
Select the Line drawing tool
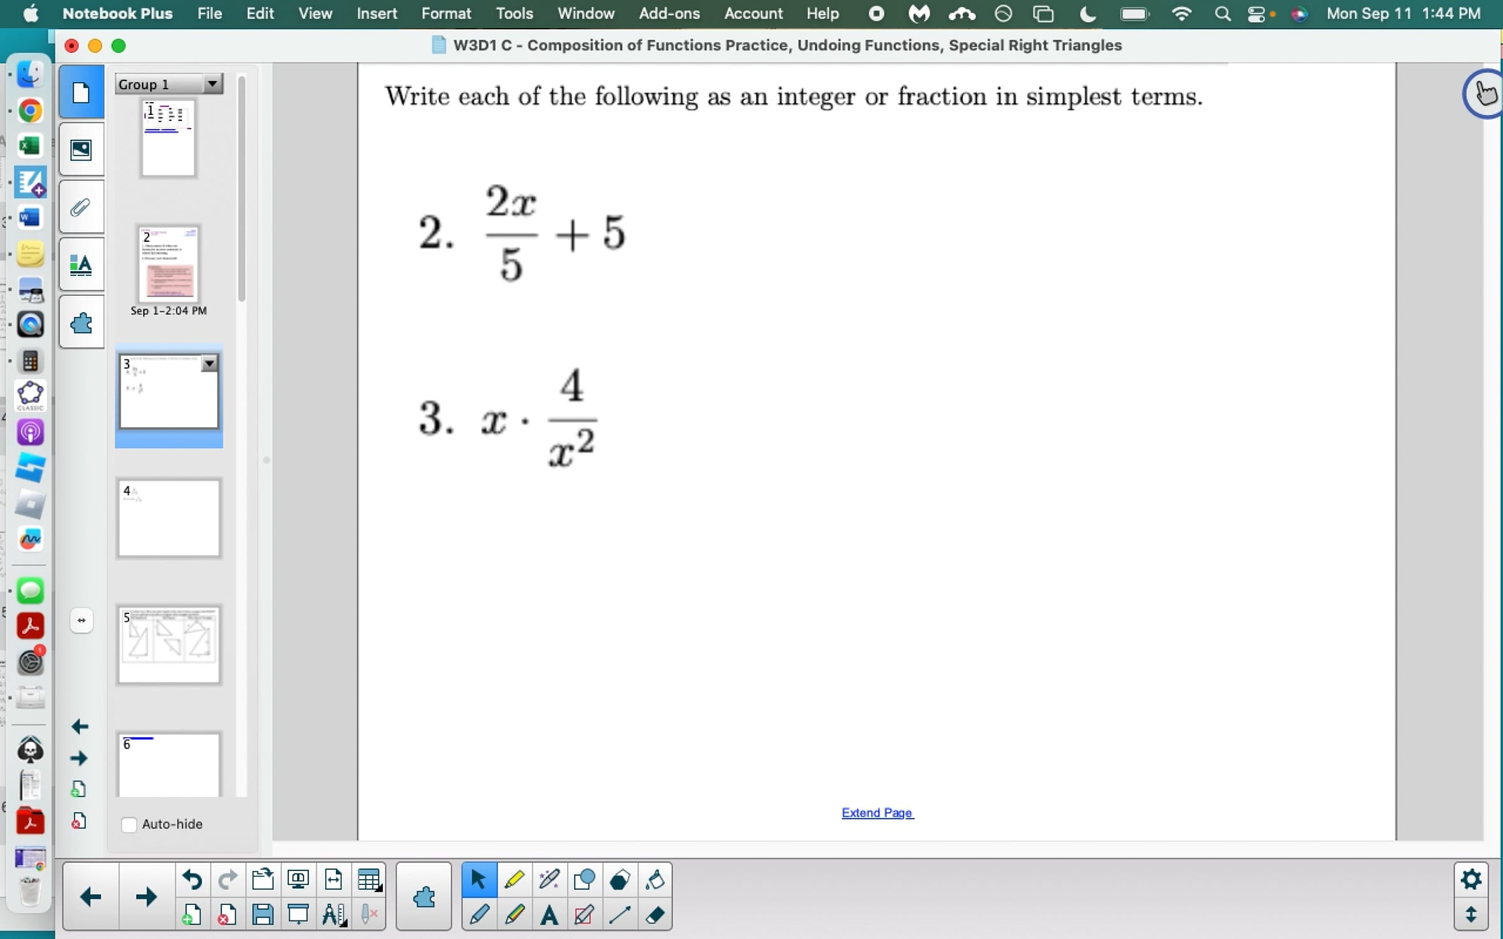(x=619, y=915)
